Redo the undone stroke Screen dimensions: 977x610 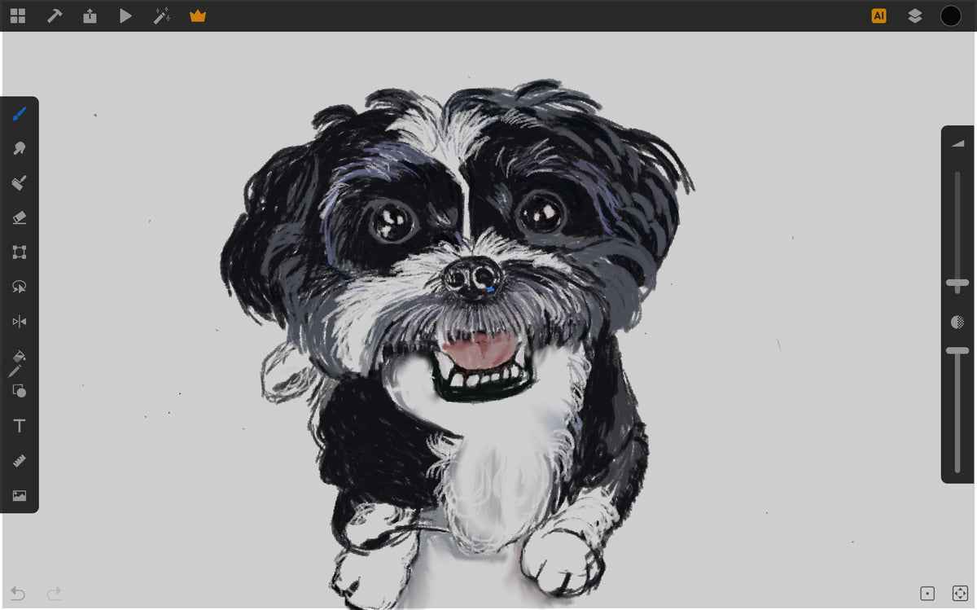(54, 594)
